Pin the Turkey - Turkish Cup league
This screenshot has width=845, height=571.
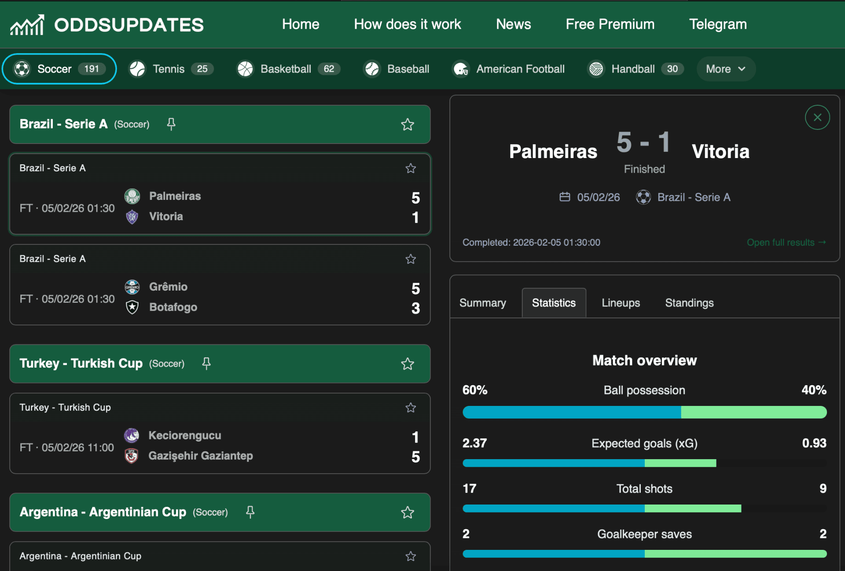206,363
